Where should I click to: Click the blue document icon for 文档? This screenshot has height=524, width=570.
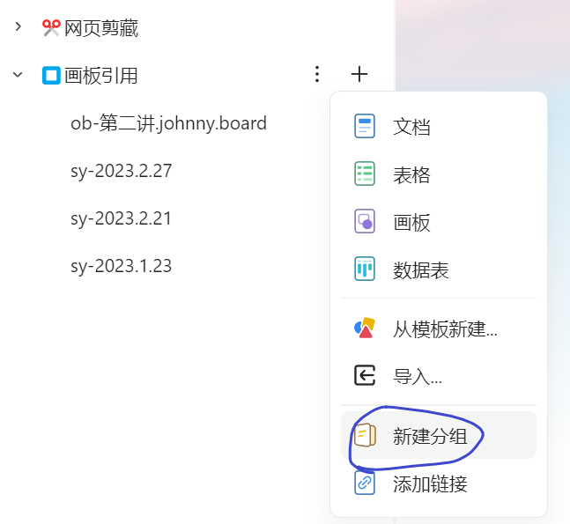click(364, 126)
